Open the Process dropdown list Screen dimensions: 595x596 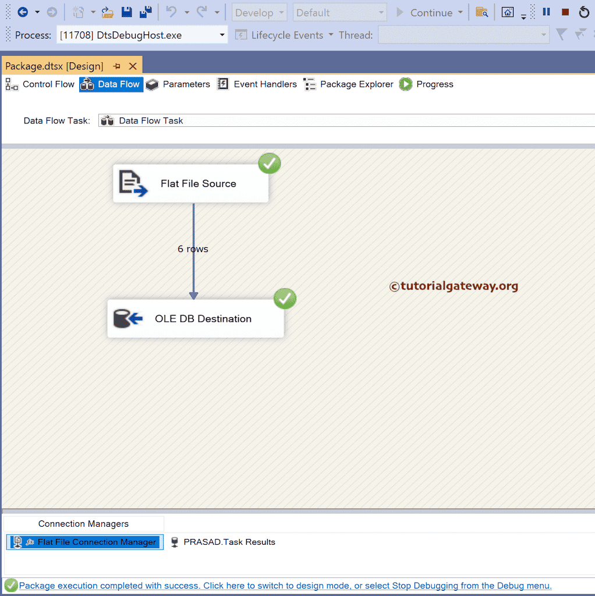coord(222,35)
